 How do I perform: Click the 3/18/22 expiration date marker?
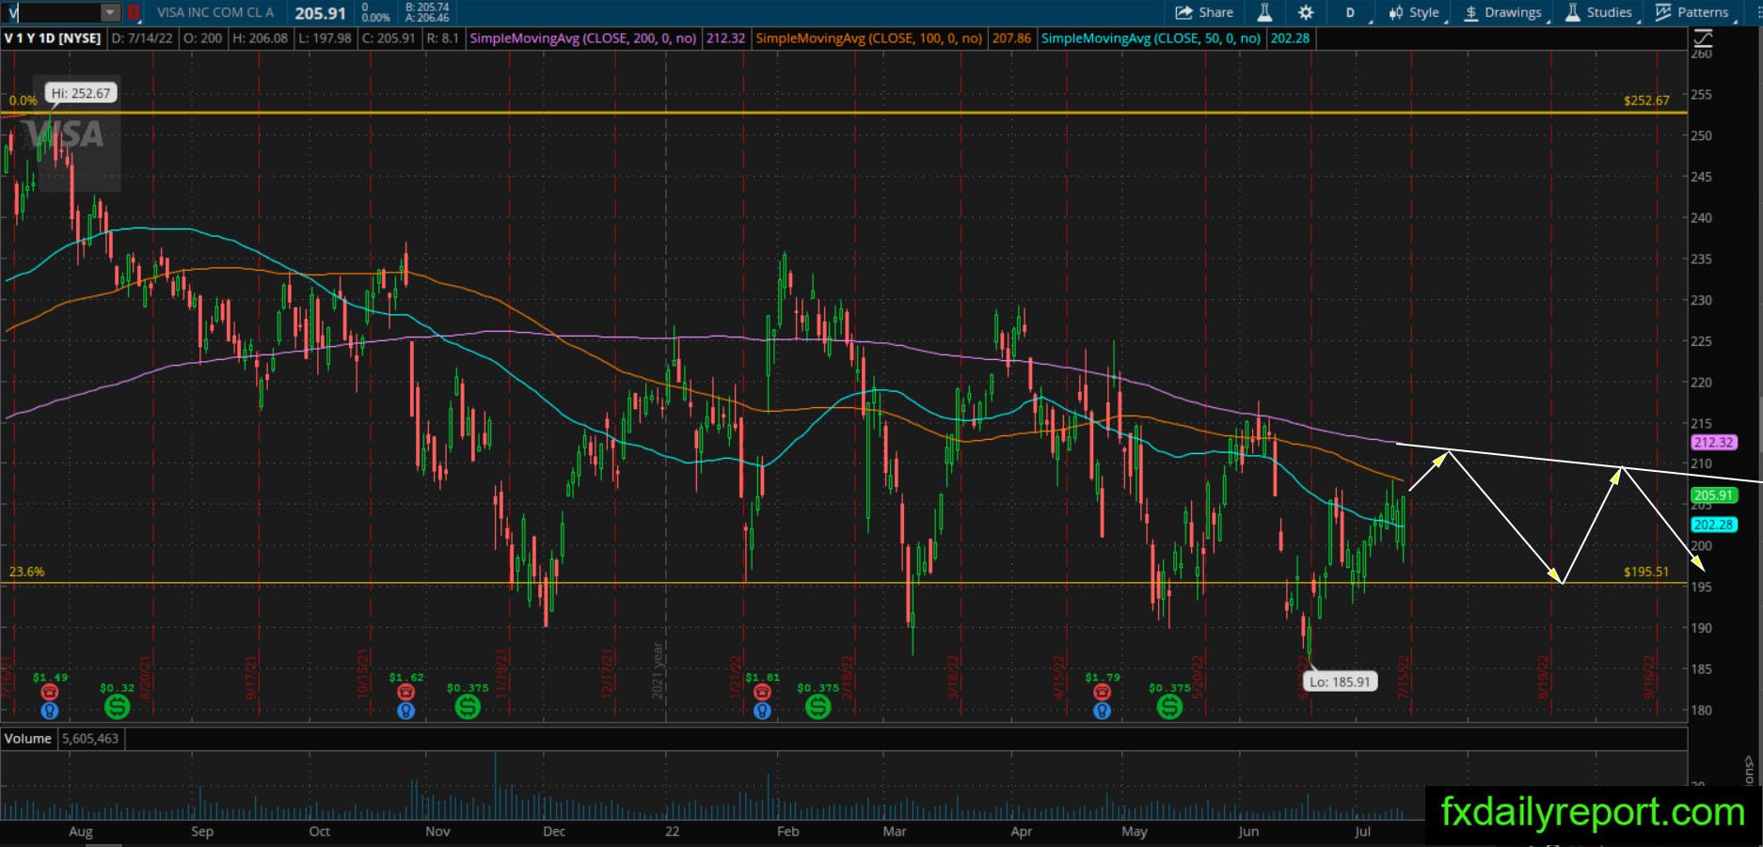(953, 676)
